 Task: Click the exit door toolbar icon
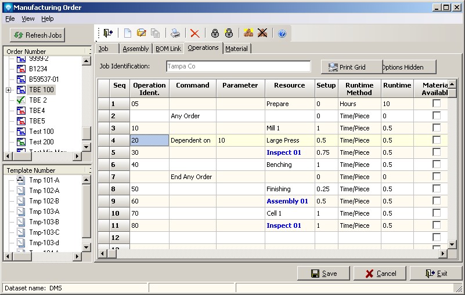click(x=109, y=34)
